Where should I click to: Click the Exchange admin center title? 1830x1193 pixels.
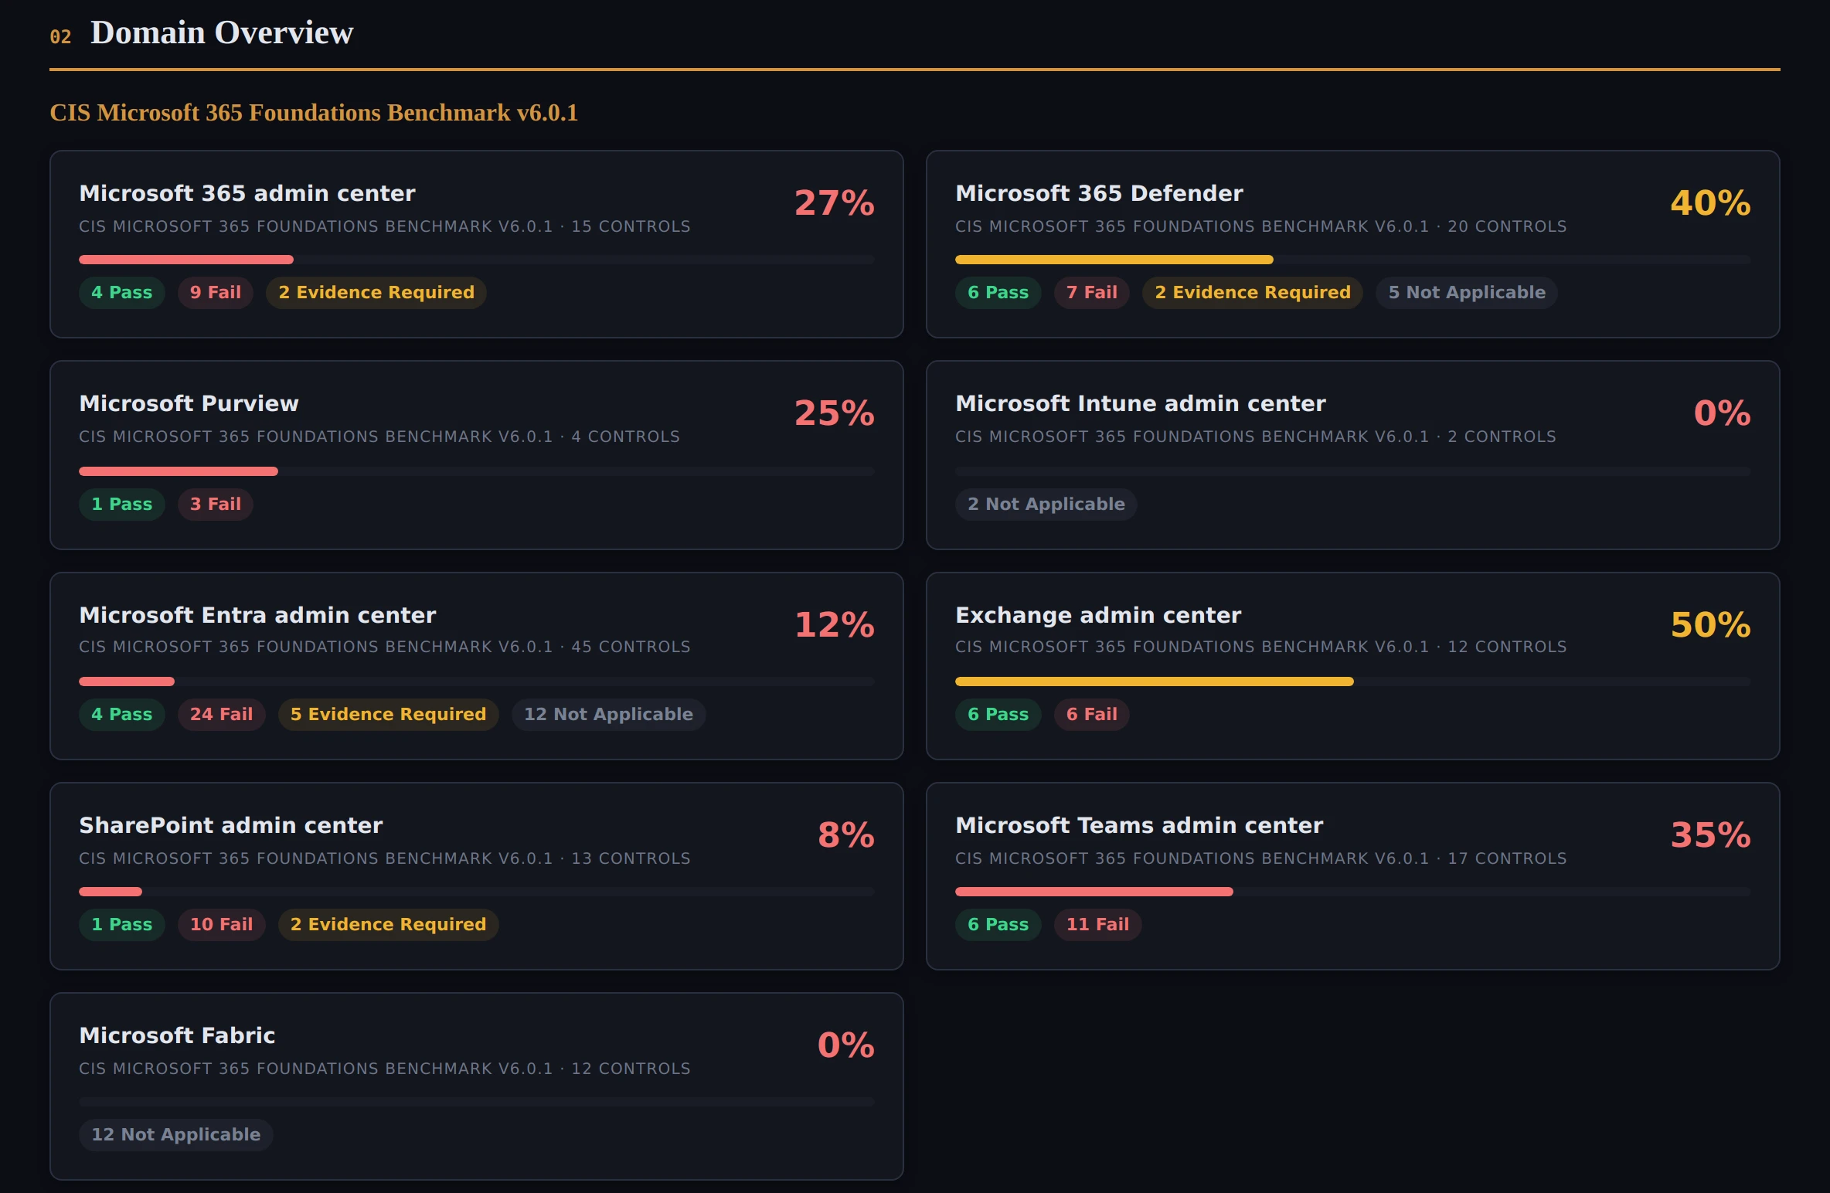tap(1098, 615)
